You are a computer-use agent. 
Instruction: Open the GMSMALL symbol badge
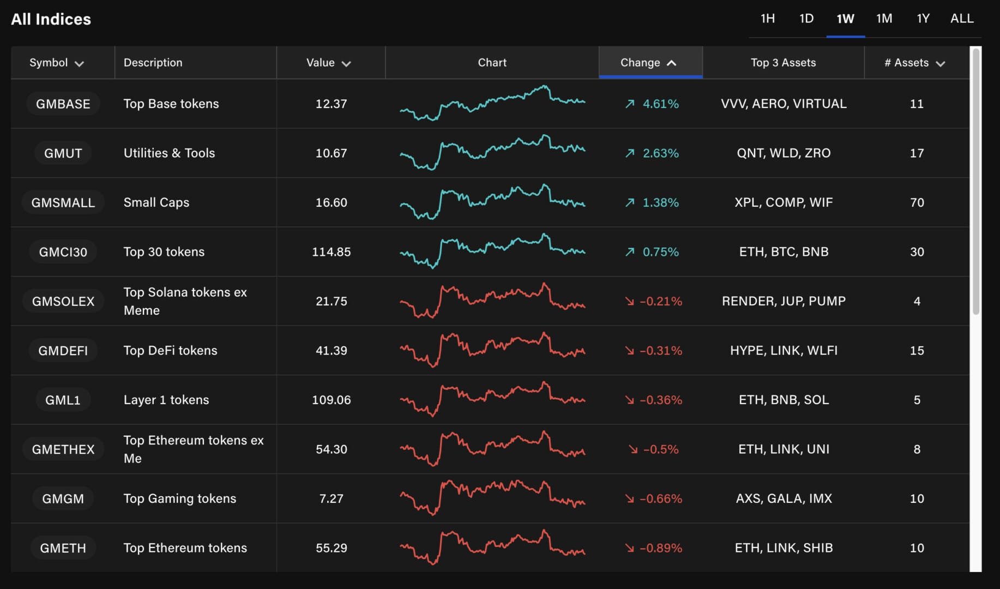[x=63, y=202]
